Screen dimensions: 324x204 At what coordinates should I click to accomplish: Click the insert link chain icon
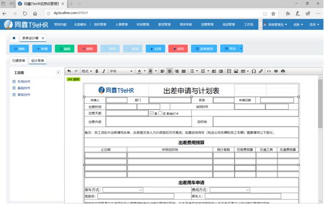(261, 71)
